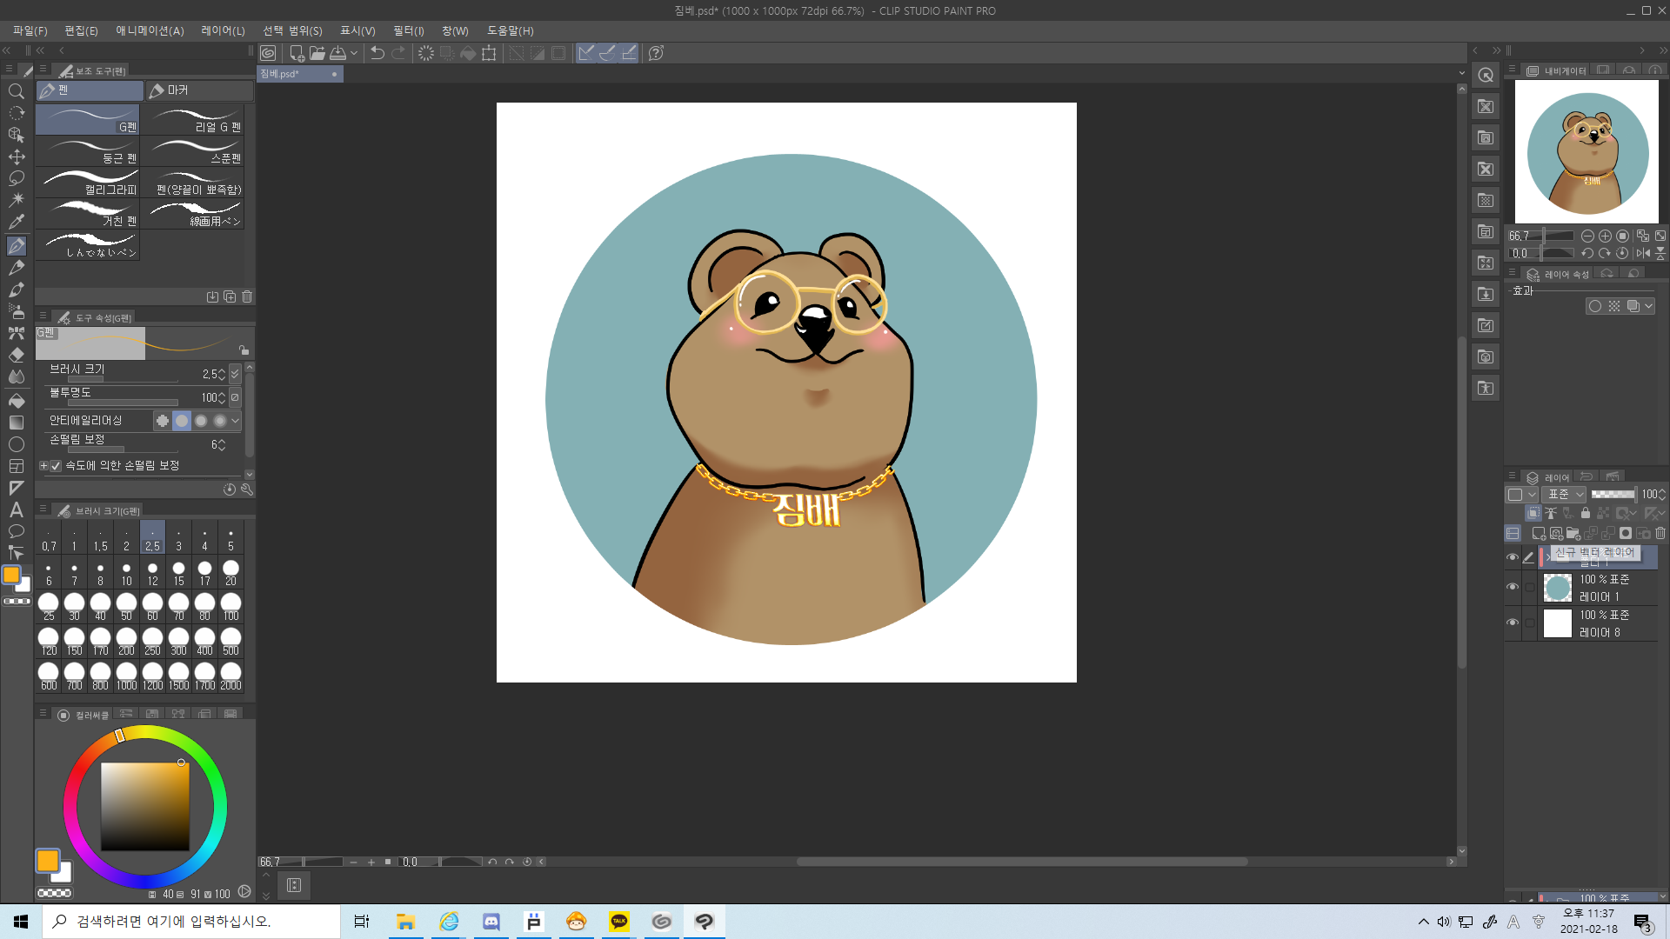Select the G펜 brush preset
The width and height of the screenshot is (1670, 939).
[x=87, y=118]
